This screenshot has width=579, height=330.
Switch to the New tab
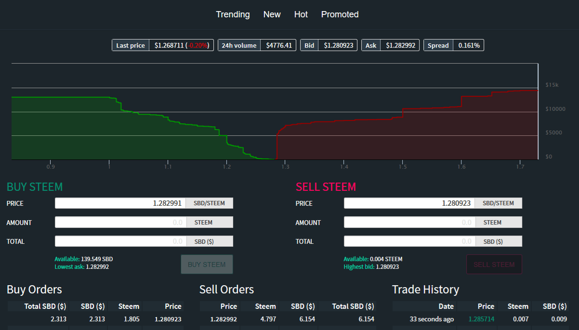pos(272,14)
